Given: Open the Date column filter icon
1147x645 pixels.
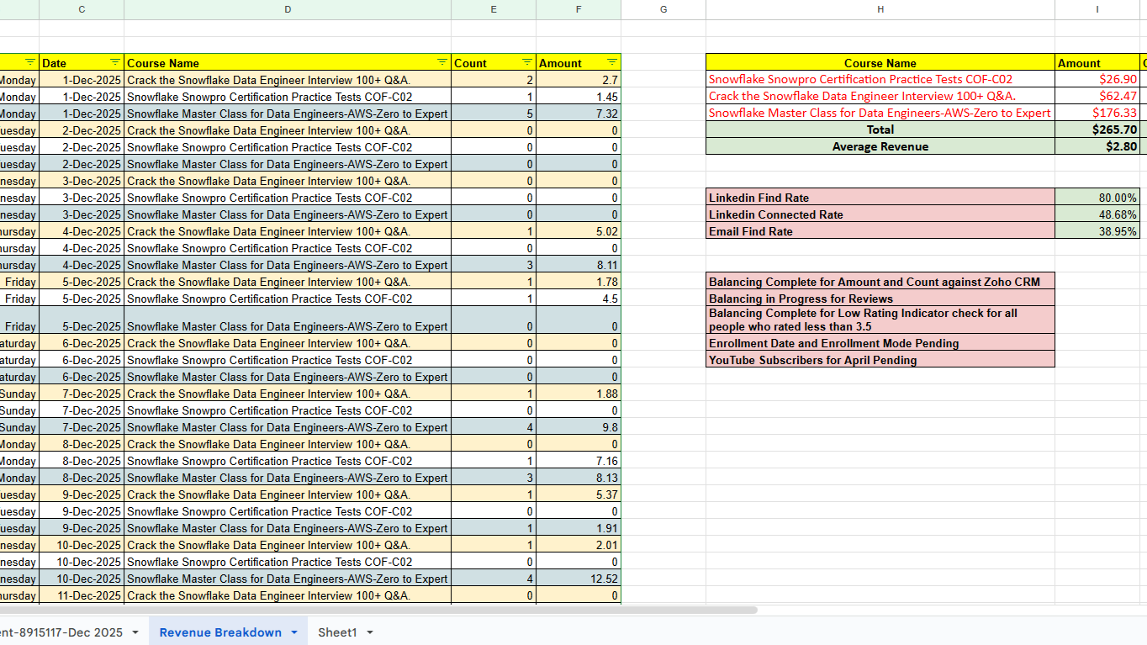Looking at the screenshot, I should 114,63.
